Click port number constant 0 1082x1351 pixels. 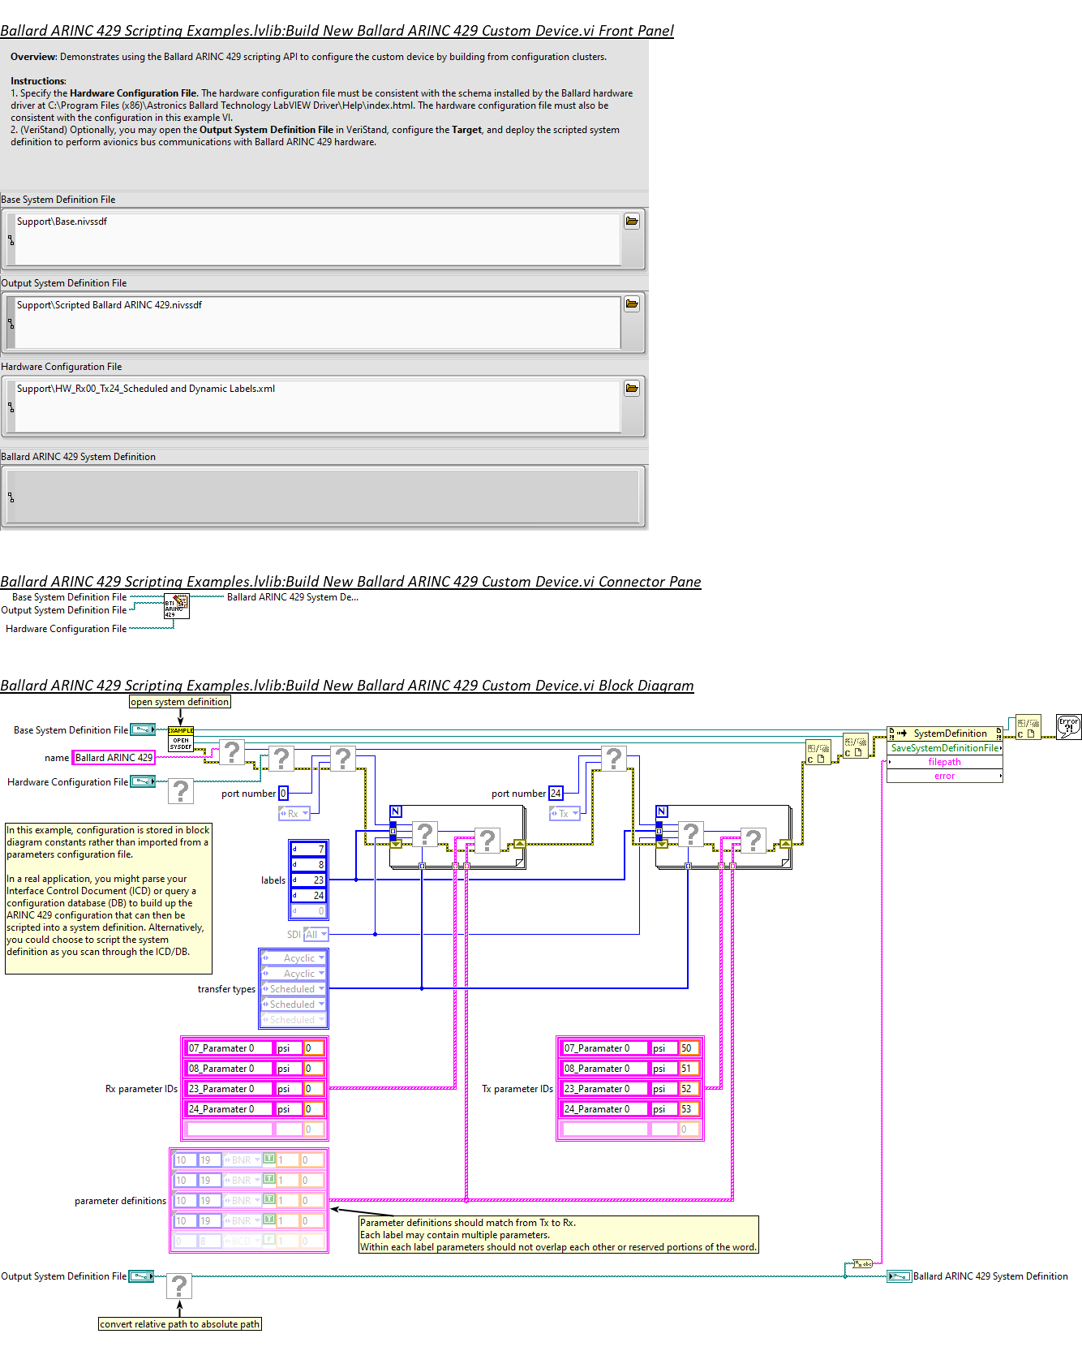(x=283, y=794)
